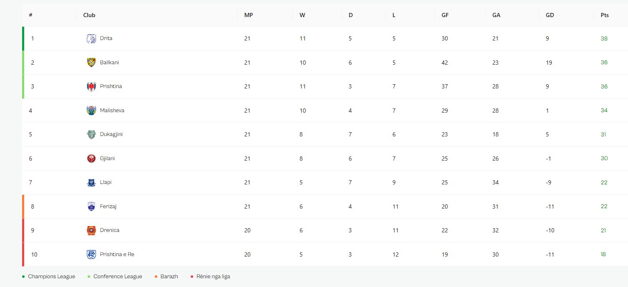Open the Prishtina e Re name link

[117, 254]
